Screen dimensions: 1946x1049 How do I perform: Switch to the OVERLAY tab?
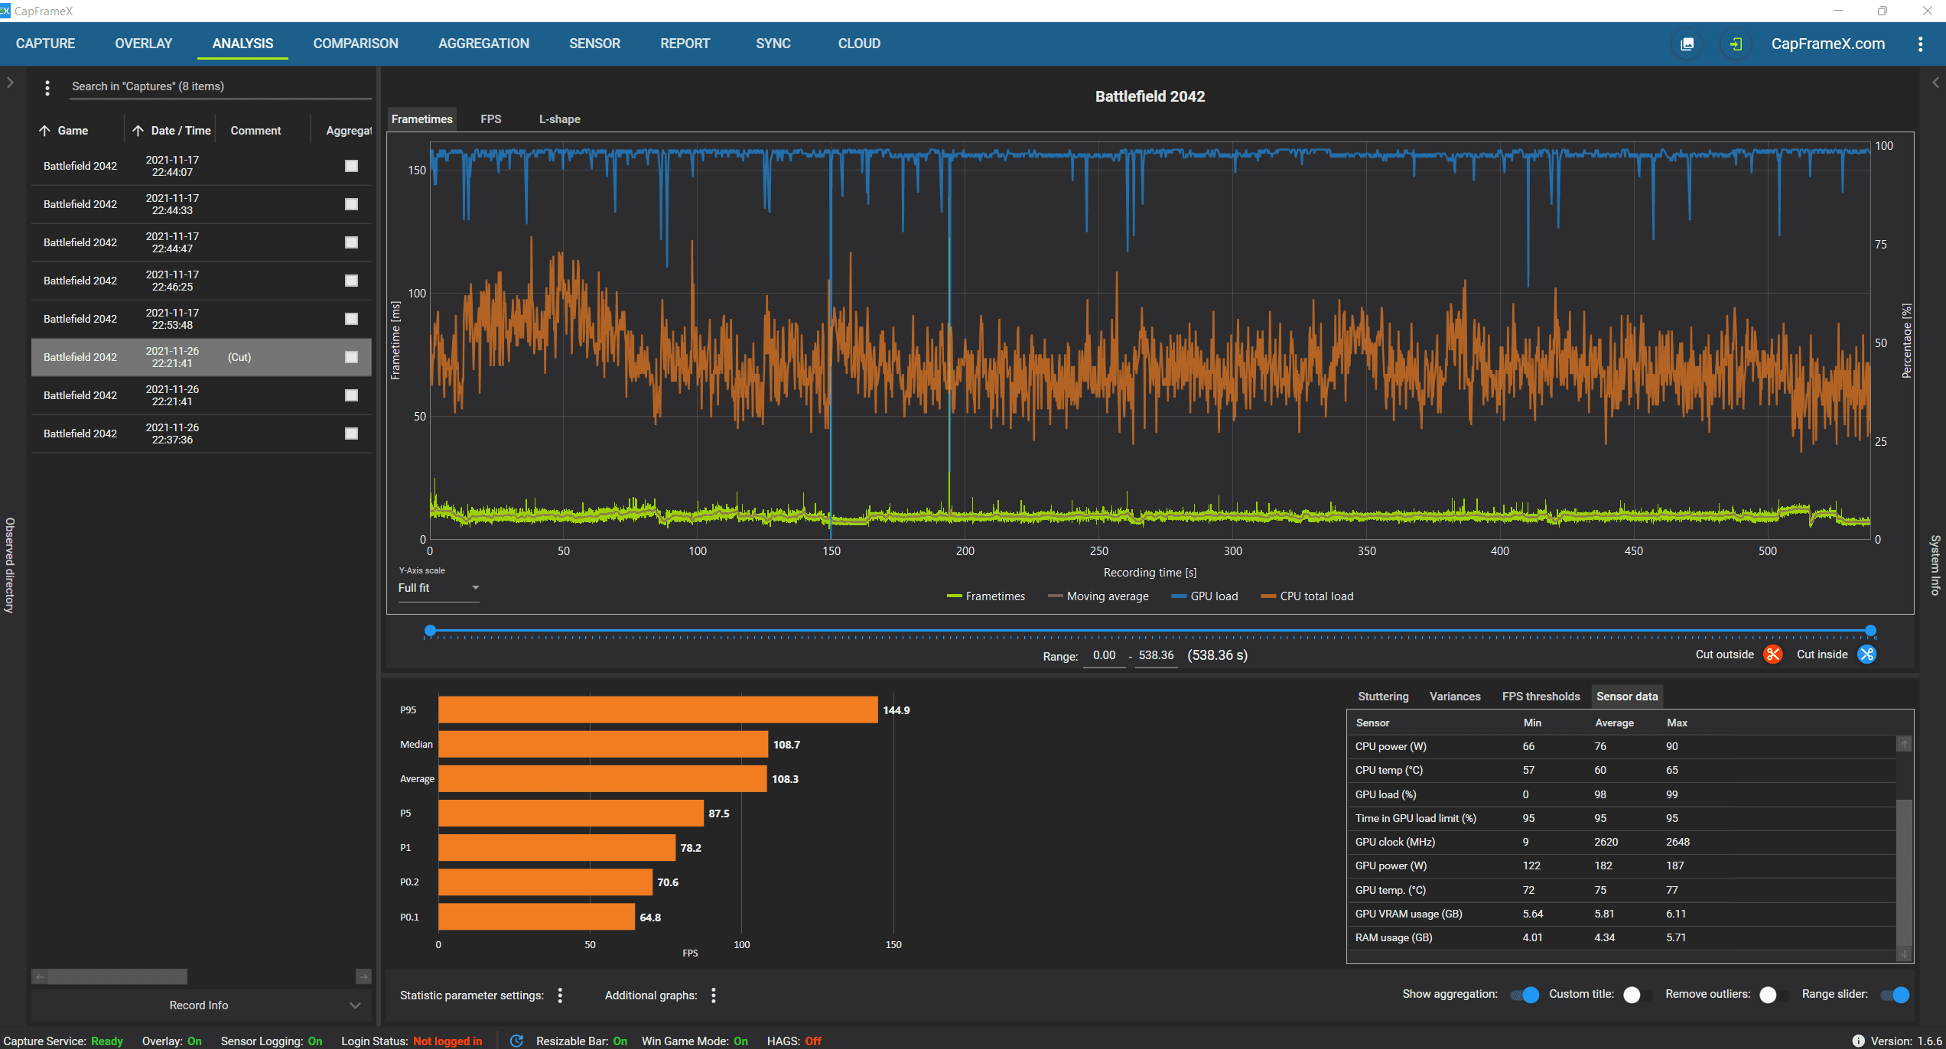click(144, 44)
